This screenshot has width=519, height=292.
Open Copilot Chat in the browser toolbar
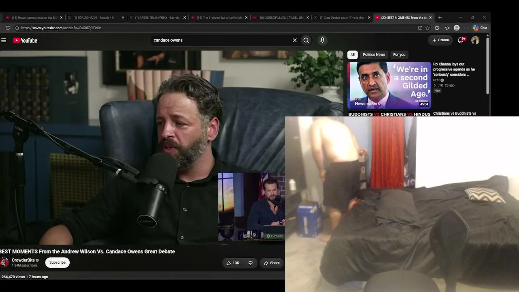(x=480, y=28)
